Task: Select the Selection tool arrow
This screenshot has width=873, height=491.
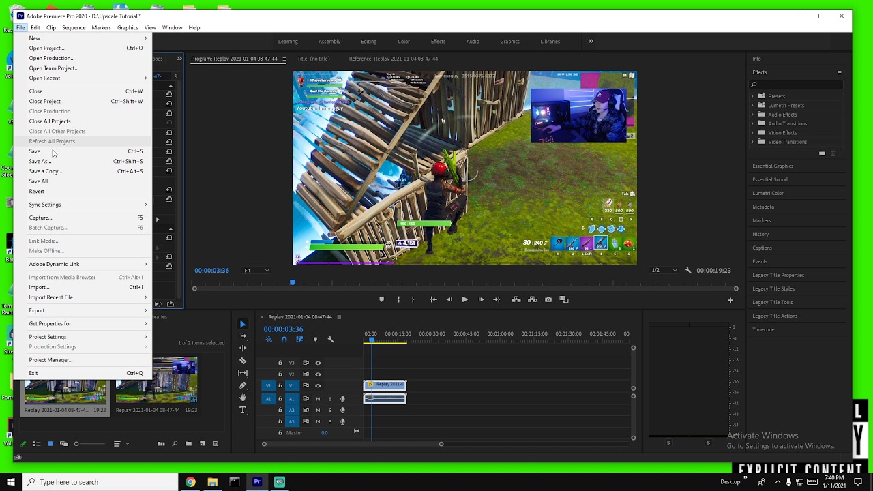Action: tap(243, 324)
